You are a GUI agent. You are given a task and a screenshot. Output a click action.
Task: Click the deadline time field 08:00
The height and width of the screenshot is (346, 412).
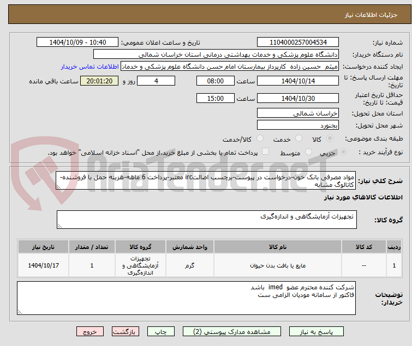tap(216, 81)
